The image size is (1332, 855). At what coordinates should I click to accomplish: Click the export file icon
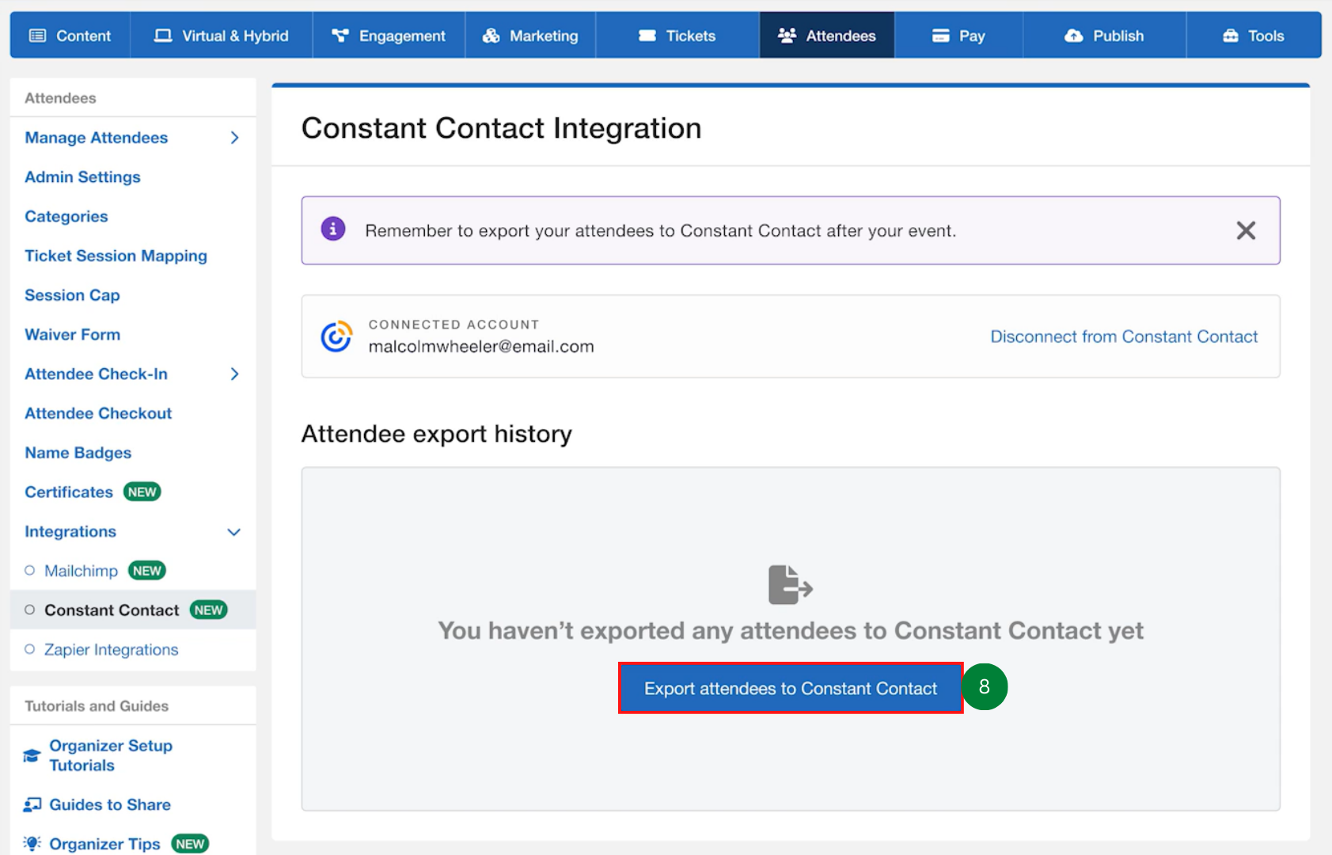click(x=790, y=585)
